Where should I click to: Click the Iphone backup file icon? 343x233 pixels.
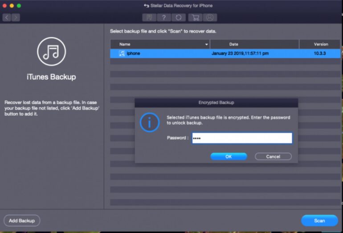pyautogui.click(x=122, y=53)
